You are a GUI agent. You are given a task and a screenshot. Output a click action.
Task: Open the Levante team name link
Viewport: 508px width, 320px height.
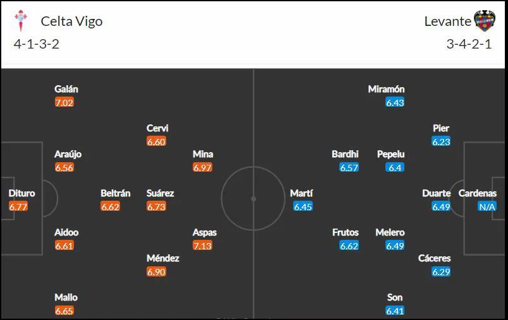click(448, 21)
